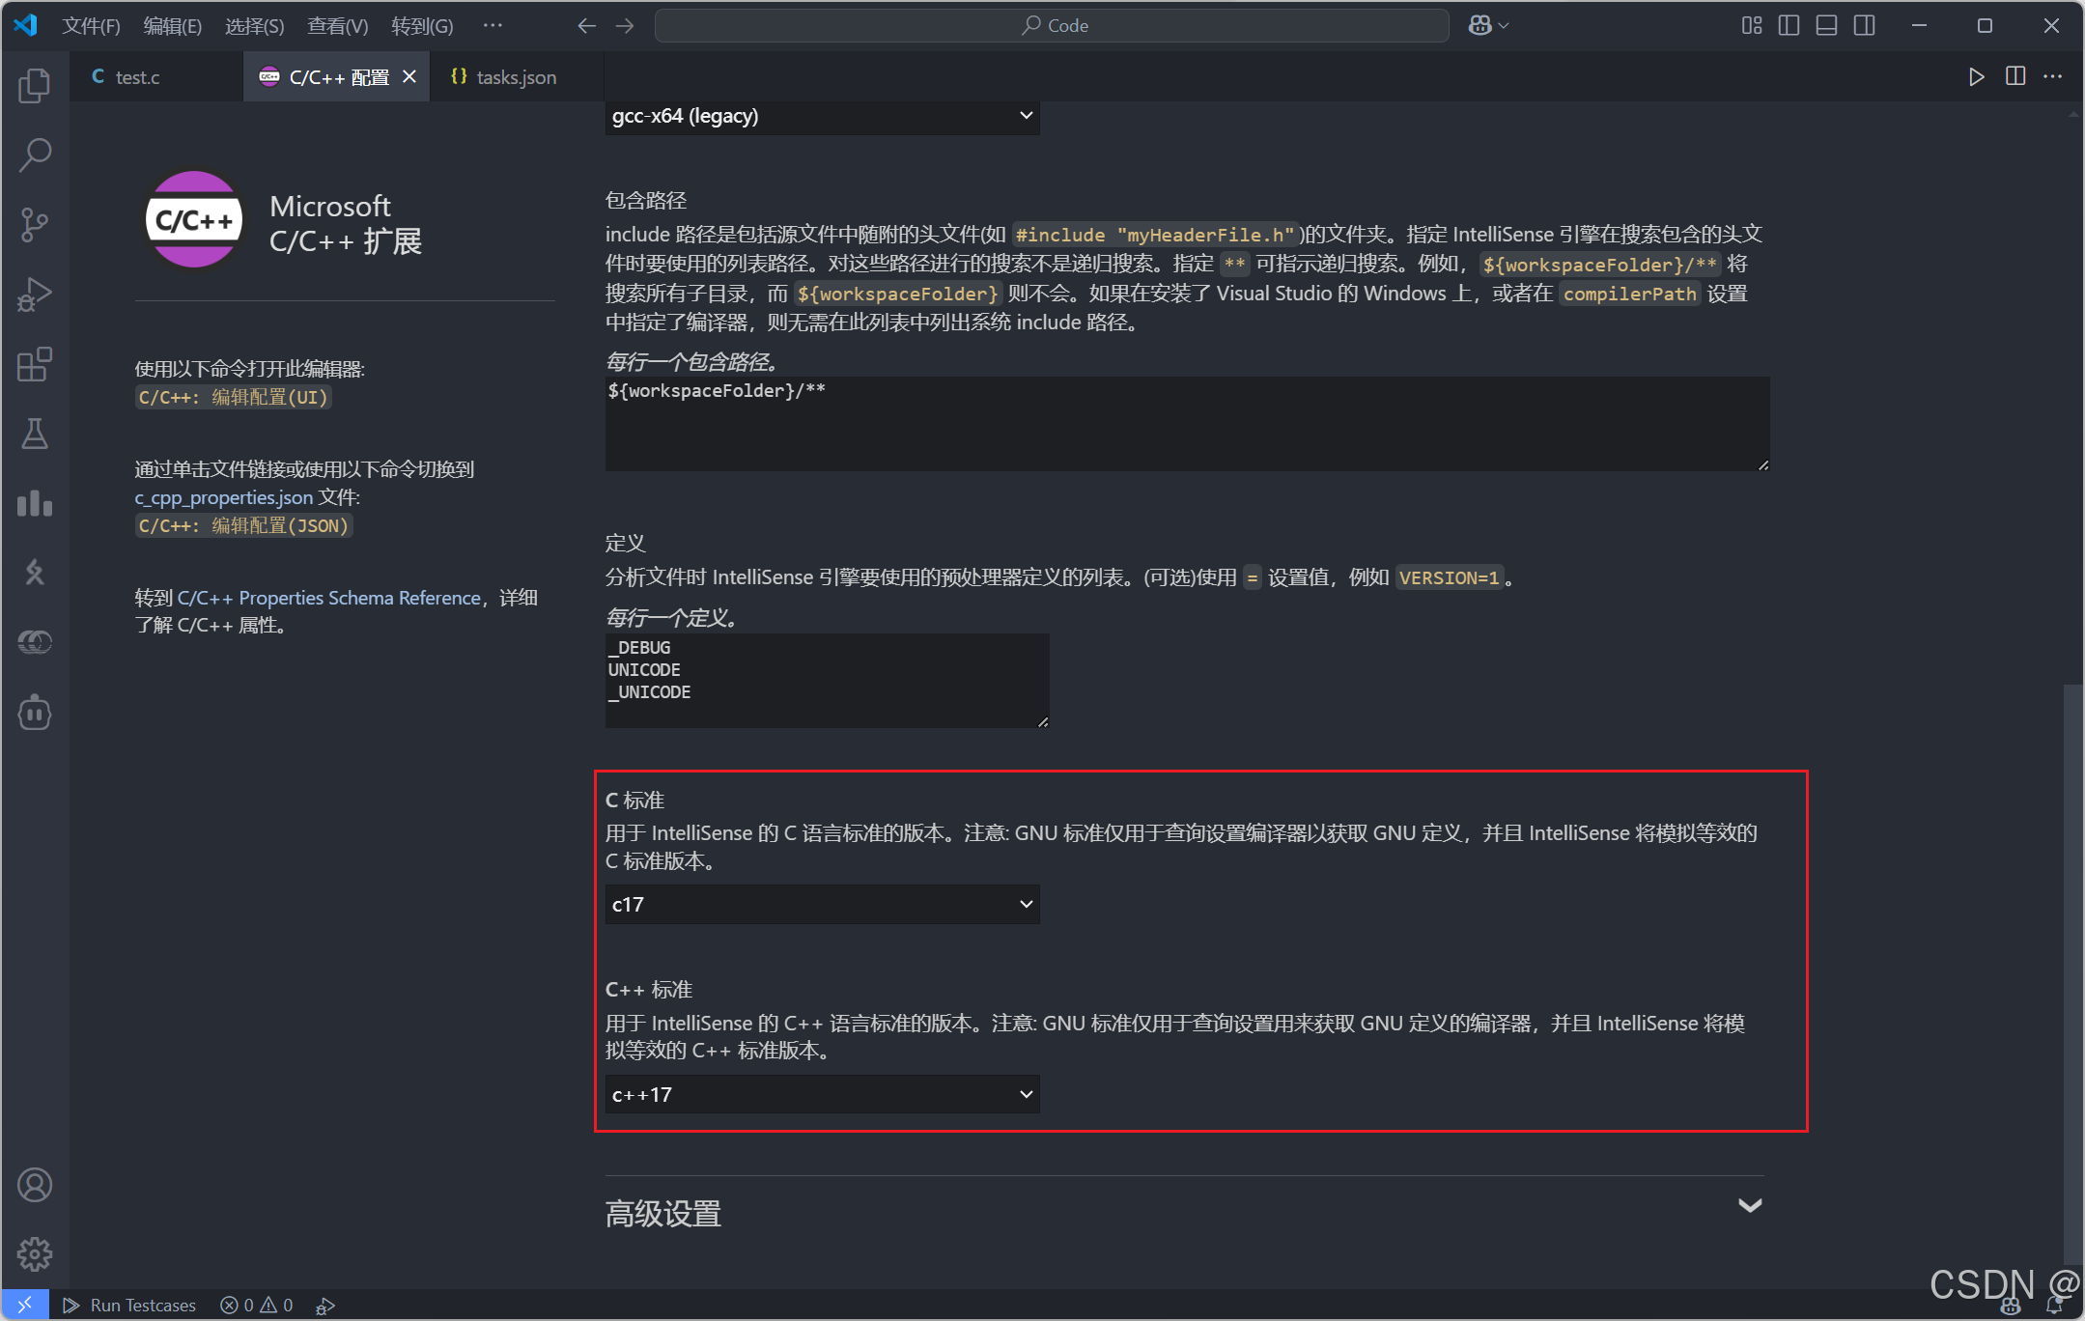Viewport: 2085px width, 1321px height.
Task: Expand the 高级设置 section chevron
Action: coord(1749,1205)
